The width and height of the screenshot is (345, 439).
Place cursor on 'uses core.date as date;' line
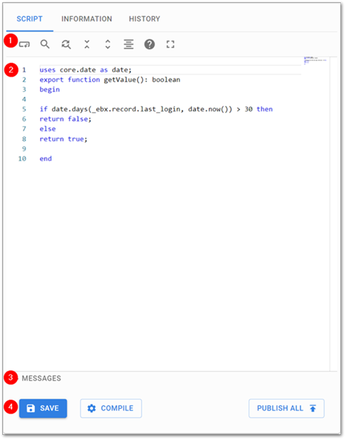point(86,70)
